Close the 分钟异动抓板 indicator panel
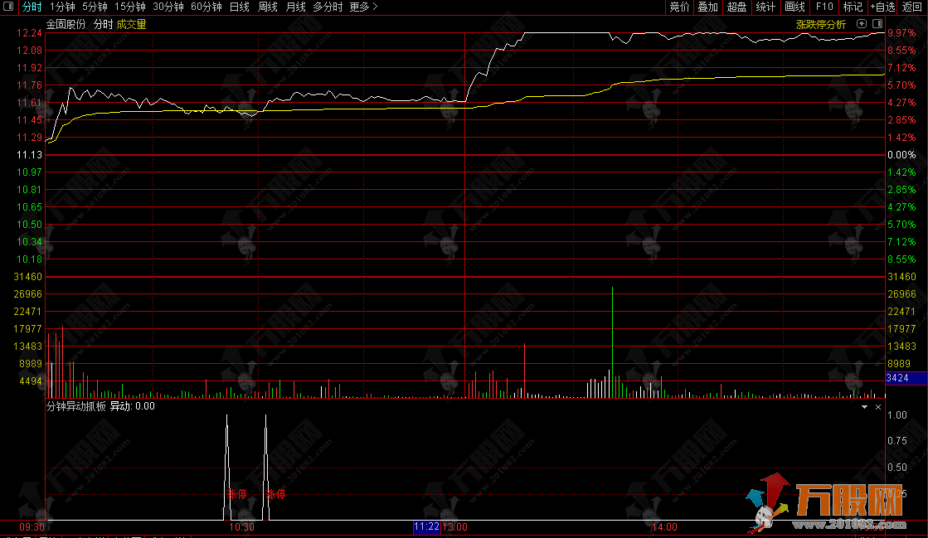The height and width of the screenshot is (538, 928). pos(879,407)
